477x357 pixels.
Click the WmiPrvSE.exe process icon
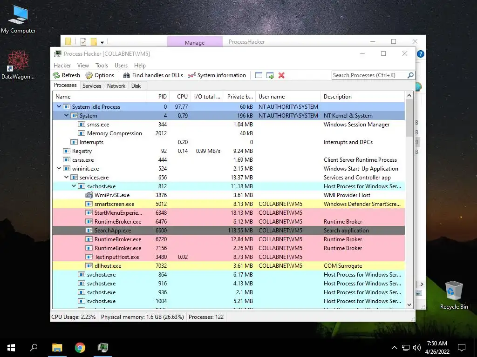pos(89,195)
